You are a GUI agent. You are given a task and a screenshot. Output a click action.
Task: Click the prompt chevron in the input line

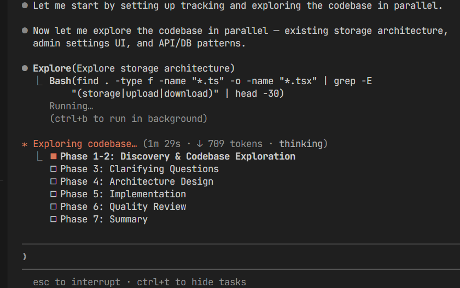tap(25, 257)
